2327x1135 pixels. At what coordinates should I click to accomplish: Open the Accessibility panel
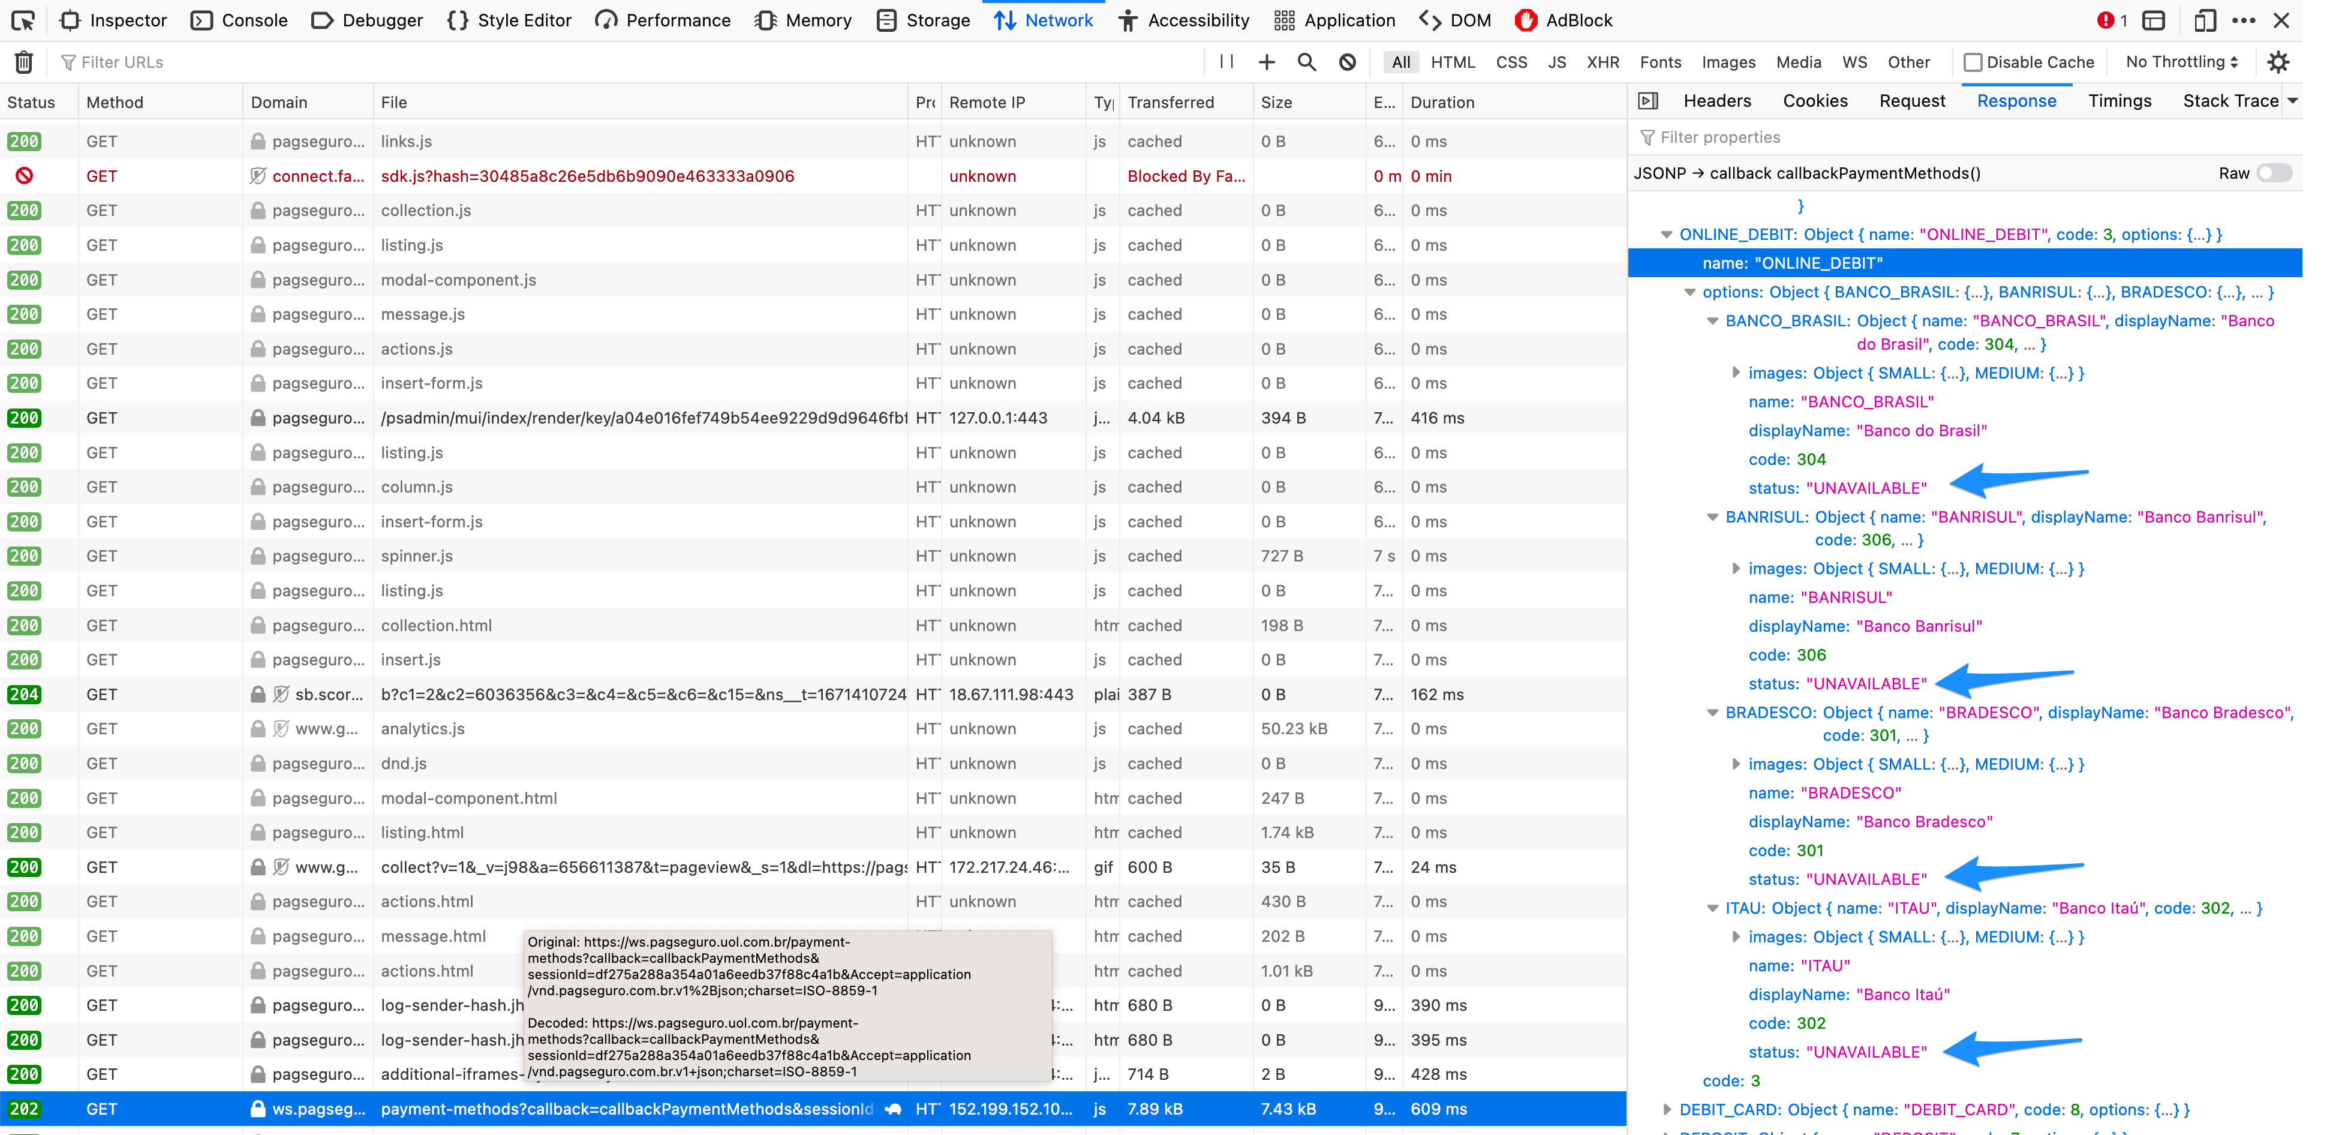pyautogui.click(x=1183, y=20)
